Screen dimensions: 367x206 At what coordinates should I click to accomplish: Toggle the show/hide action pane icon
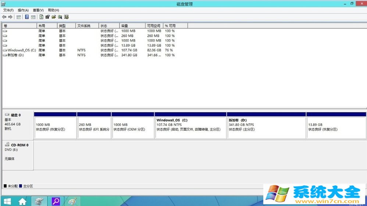tap(33, 17)
